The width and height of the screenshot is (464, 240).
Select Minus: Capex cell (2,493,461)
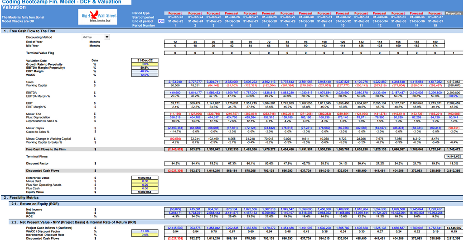[175, 128]
